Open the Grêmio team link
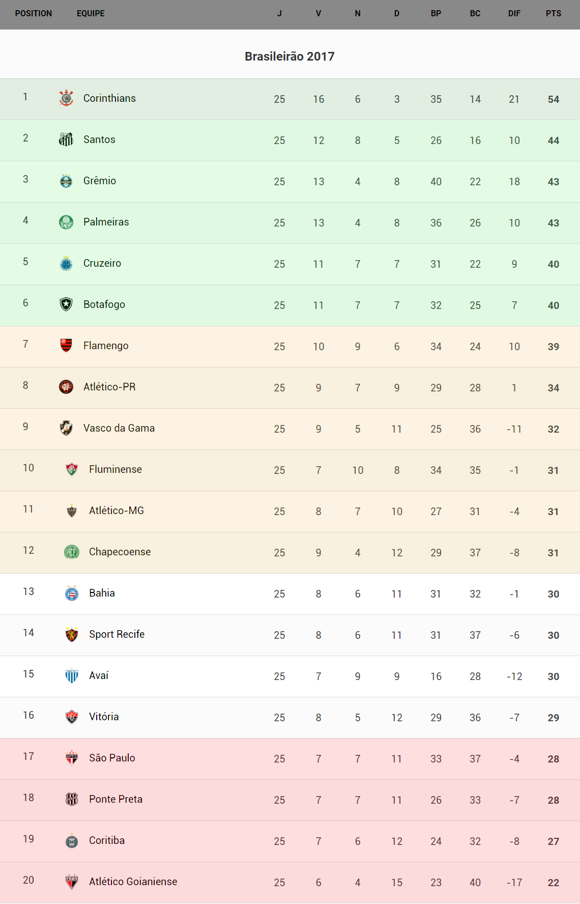 pyautogui.click(x=100, y=181)
